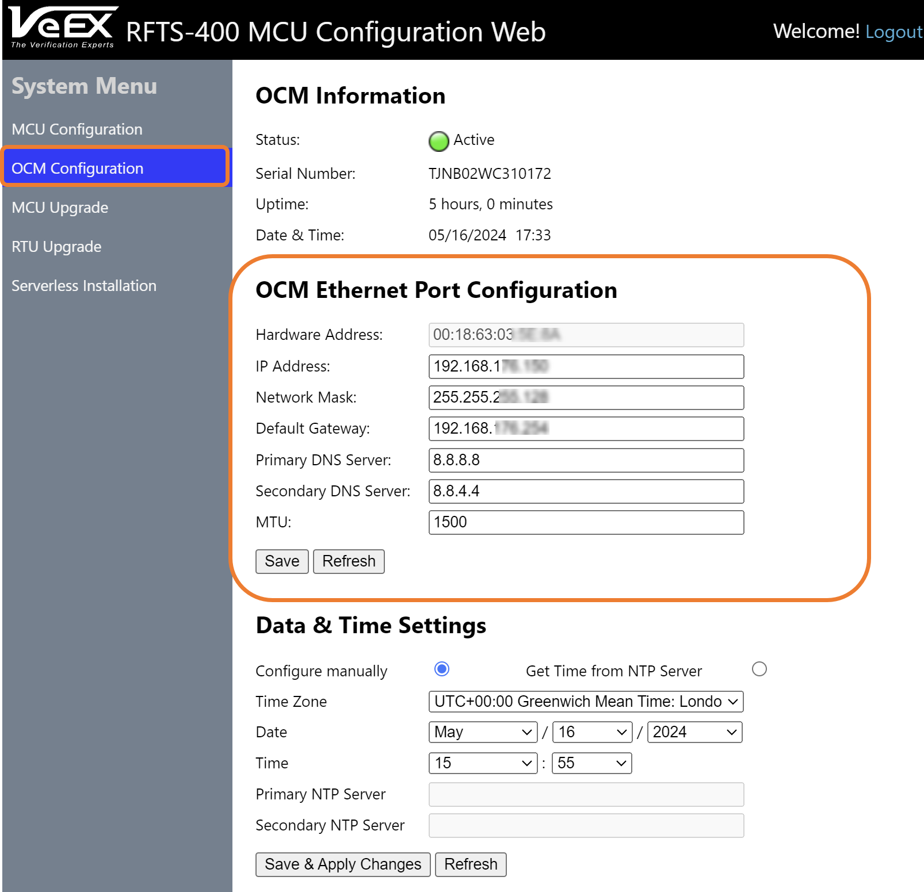
Task: Click the Secondary DNS Server field
Action: tap(586, 491)
